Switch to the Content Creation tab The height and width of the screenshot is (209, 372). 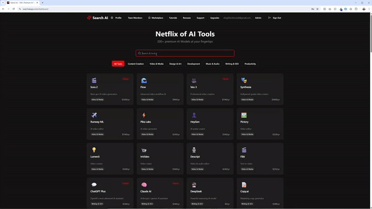click(136, 64)
